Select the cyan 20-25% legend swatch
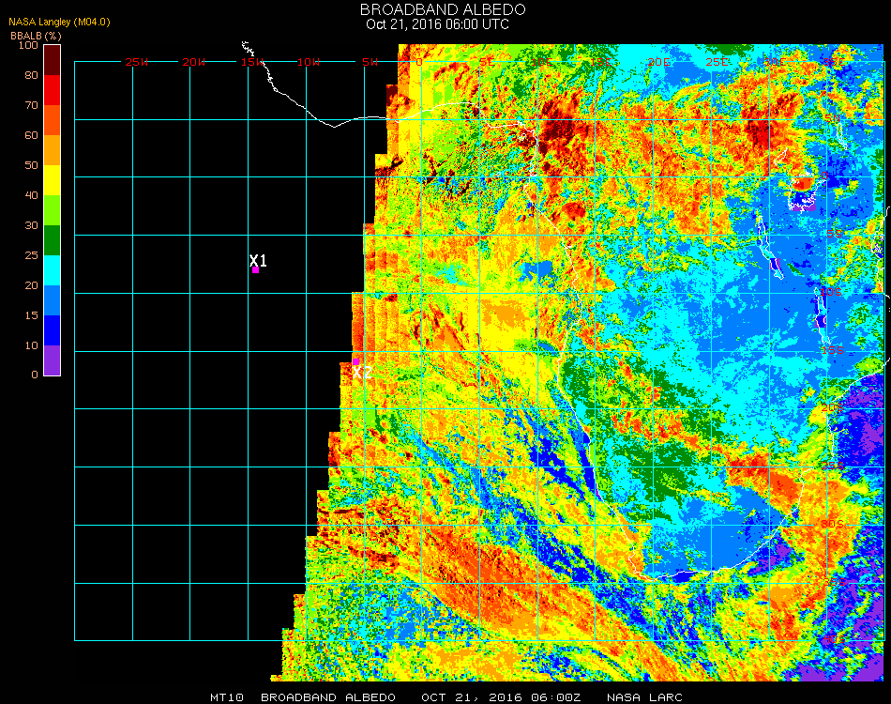The width and height of the screenshot is (891, 704). point(53,270)
